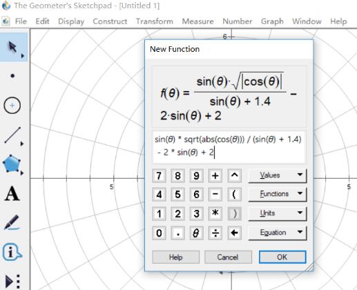Select the Information tool
This screenshot has width=357, height=290.
tap(12, 252)
